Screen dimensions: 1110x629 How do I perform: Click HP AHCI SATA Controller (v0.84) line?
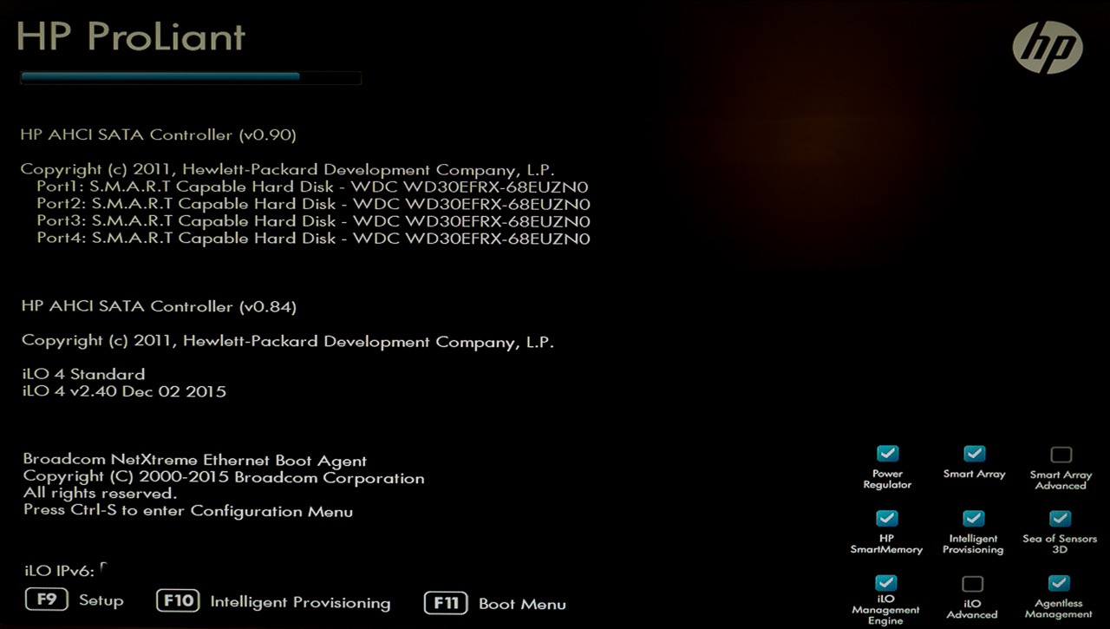[x=159, y=306]
